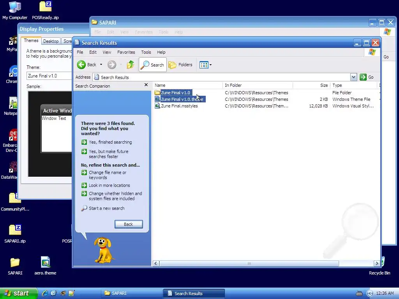This screenshot has width=399, height=299.
Task: Sort results by Name column
Action: [188, 85]
